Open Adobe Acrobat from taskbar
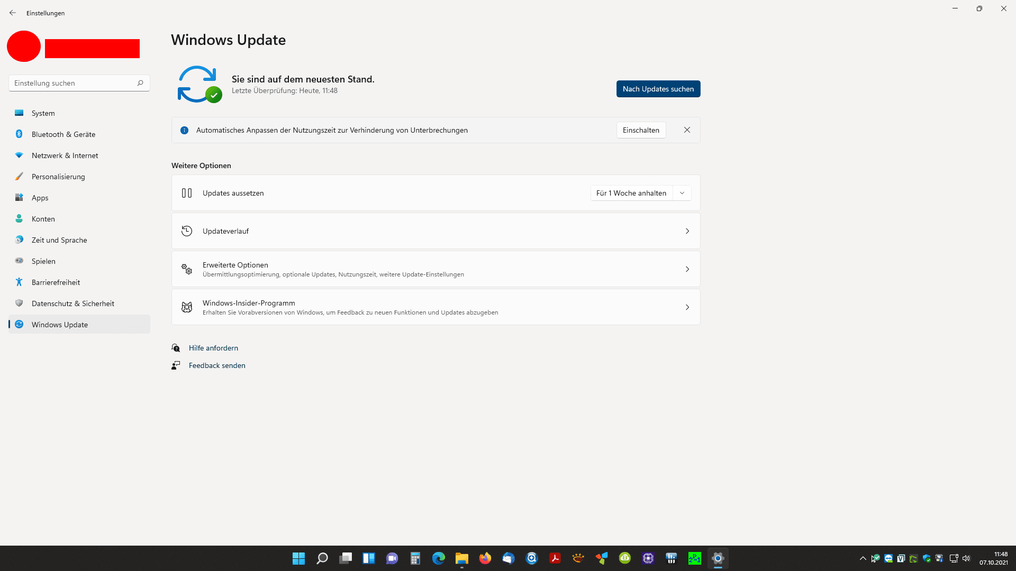Screen dimensions: 1016x571 (x=555, y=558)
